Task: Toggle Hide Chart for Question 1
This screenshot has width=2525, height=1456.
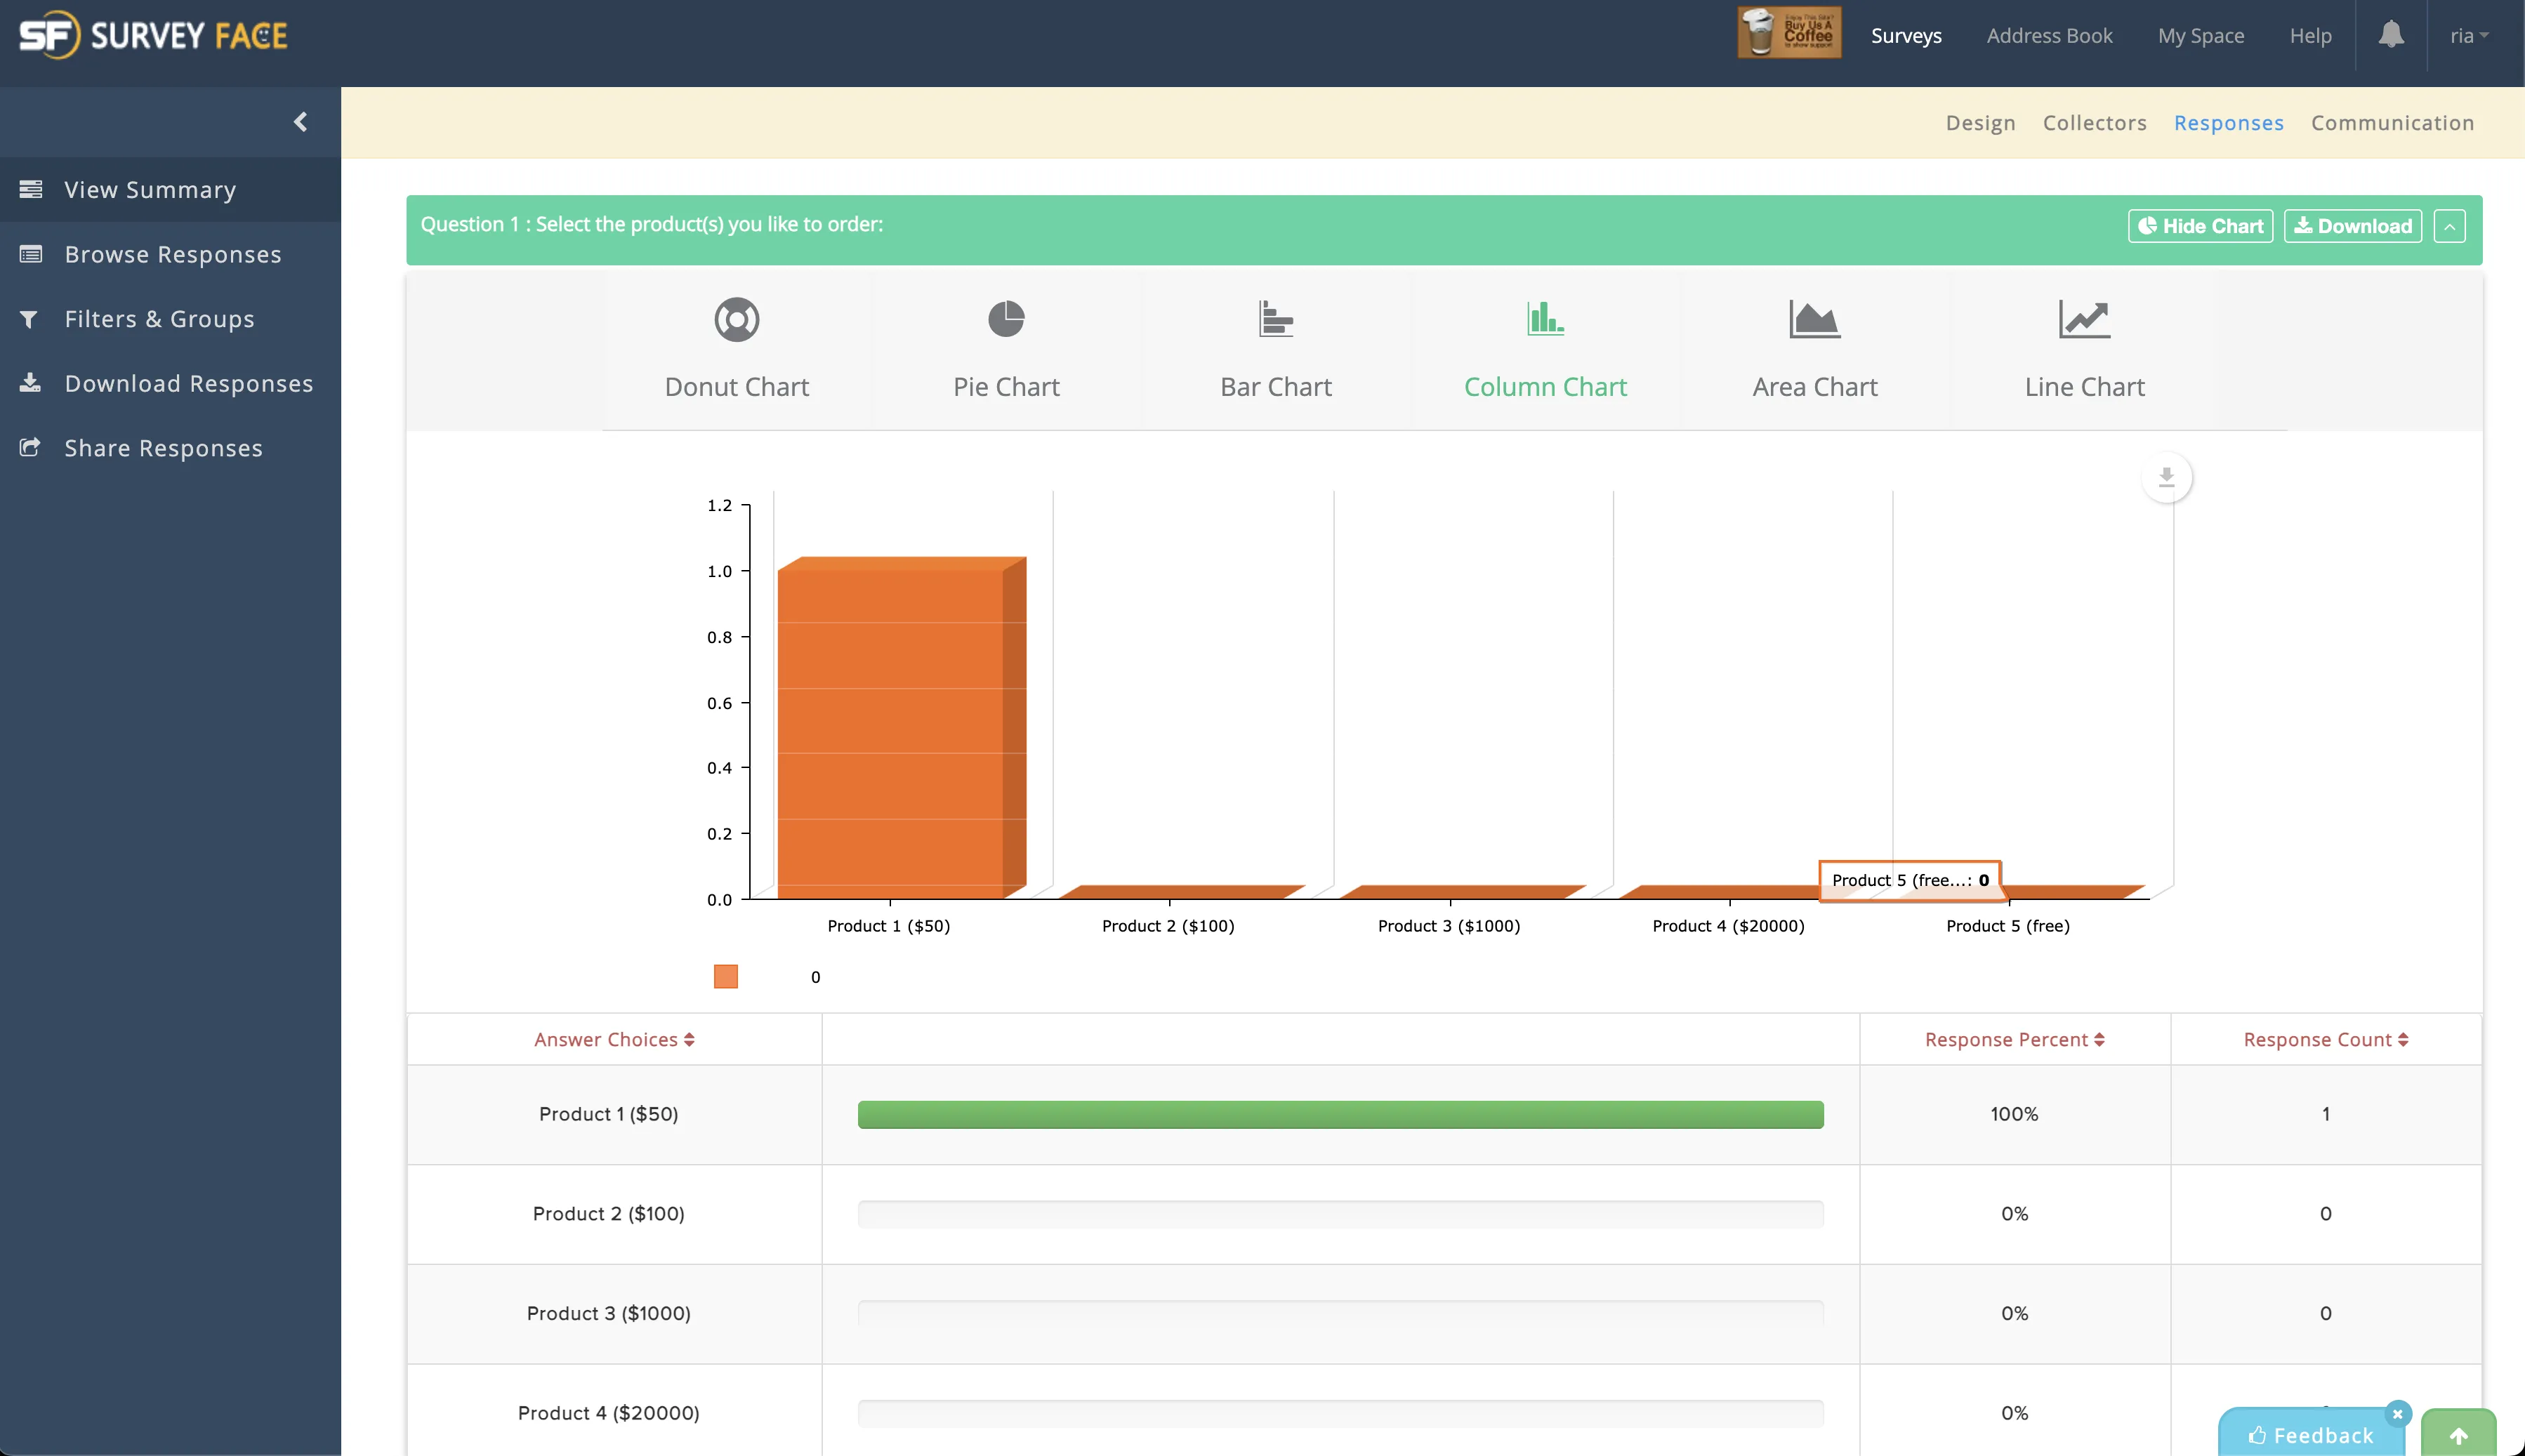Action: click(2200, 226)
